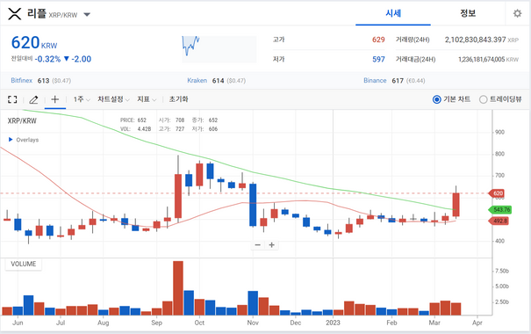Click the -0.32% change value

click(x=47, y=59)
